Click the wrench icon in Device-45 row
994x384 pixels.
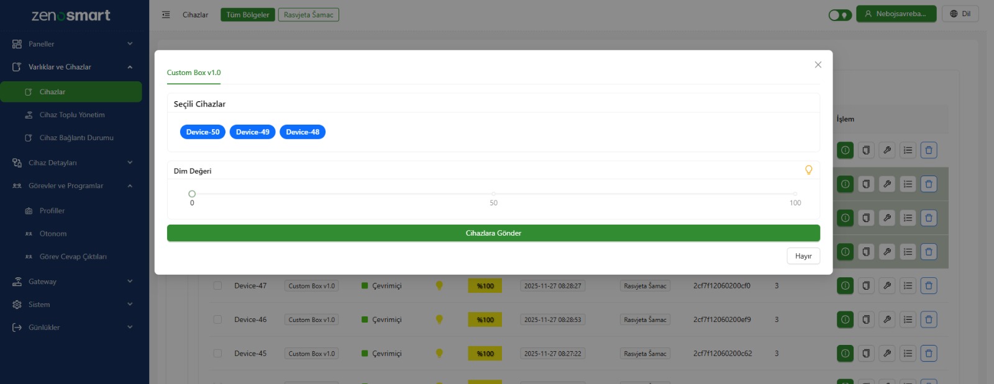[x=887, y=354]
